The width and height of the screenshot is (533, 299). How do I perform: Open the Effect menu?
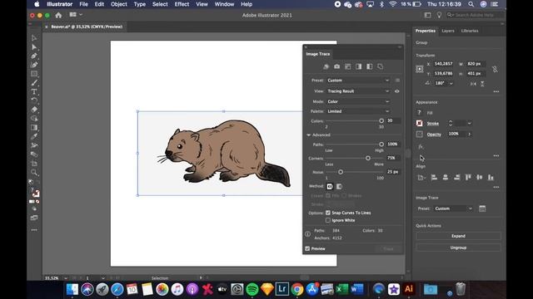182,4
